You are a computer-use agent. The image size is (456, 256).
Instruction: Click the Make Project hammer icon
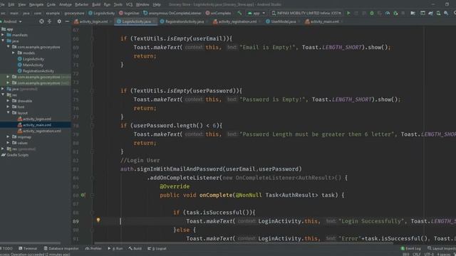click(239, 13)
